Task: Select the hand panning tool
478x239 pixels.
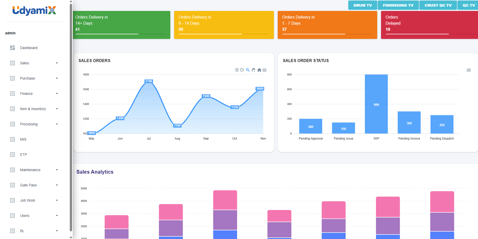Action: 253,70
